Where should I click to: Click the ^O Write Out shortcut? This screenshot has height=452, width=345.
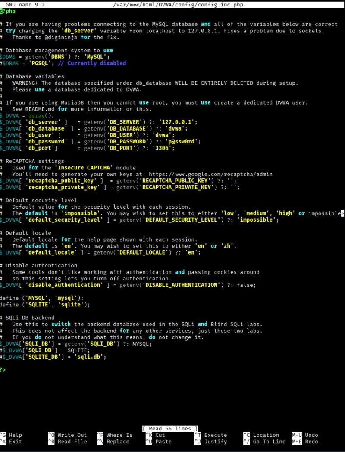[x=68, y=435]
